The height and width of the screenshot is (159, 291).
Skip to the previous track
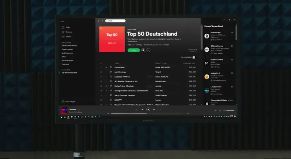coord(142,110)
